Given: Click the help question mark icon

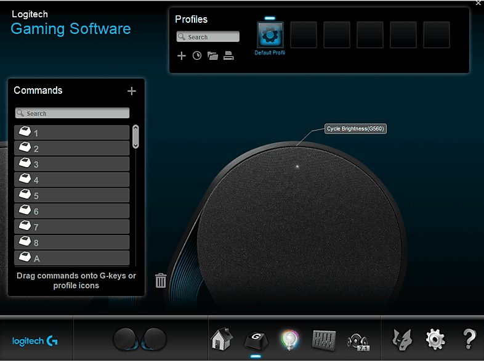Looking at the screenshot, I should [x=469, y=339].
